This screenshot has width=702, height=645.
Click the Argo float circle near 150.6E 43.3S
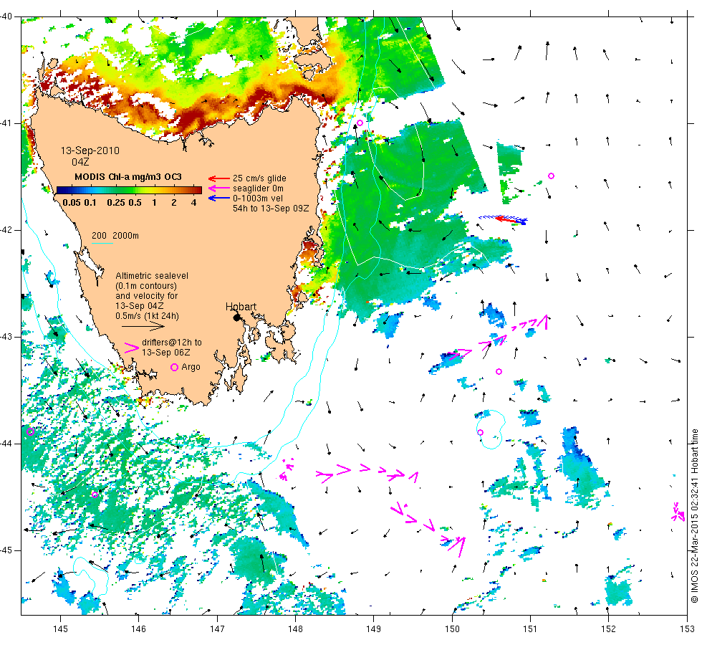click(x=499, y=371)
